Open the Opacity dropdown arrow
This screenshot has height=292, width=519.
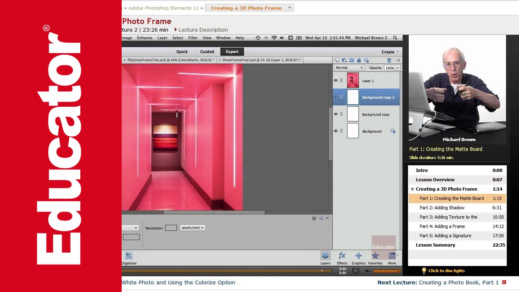point(398,68)
